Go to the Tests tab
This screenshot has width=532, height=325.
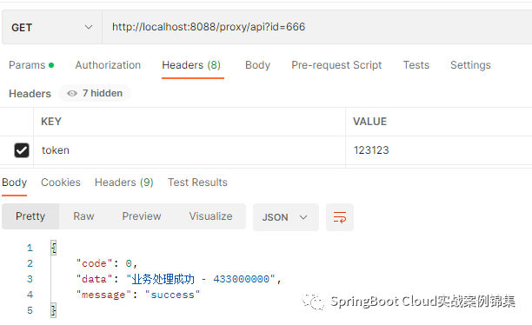tap(416, 65)
